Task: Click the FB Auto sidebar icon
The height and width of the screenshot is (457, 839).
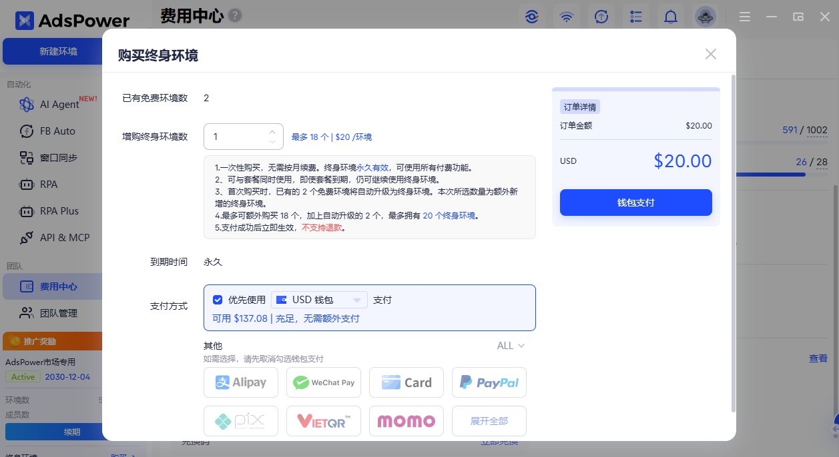Action: pyautogui.click(x=27, y=131)
